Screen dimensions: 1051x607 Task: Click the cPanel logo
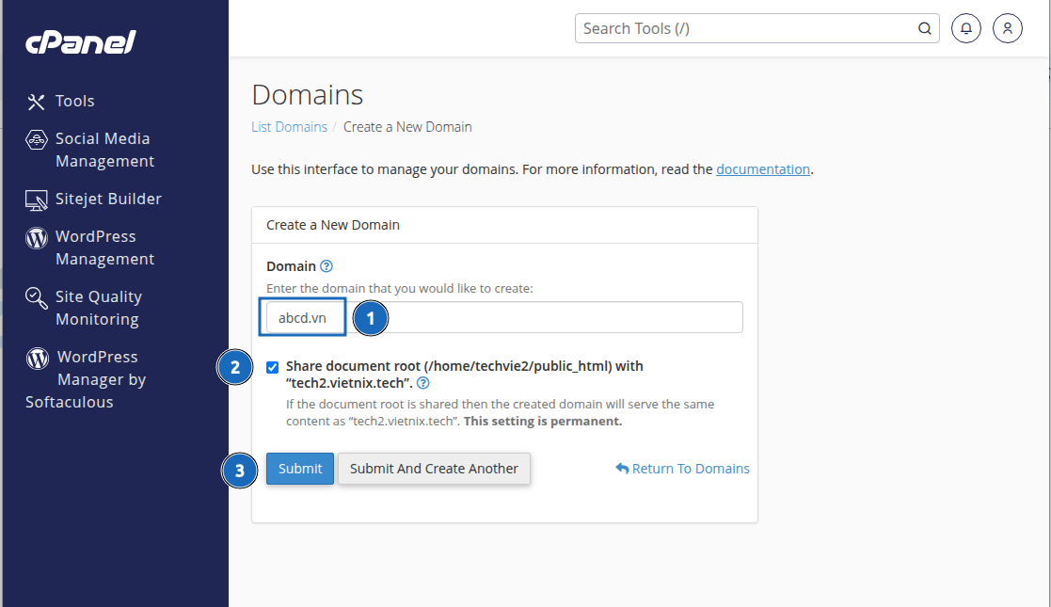80,42
